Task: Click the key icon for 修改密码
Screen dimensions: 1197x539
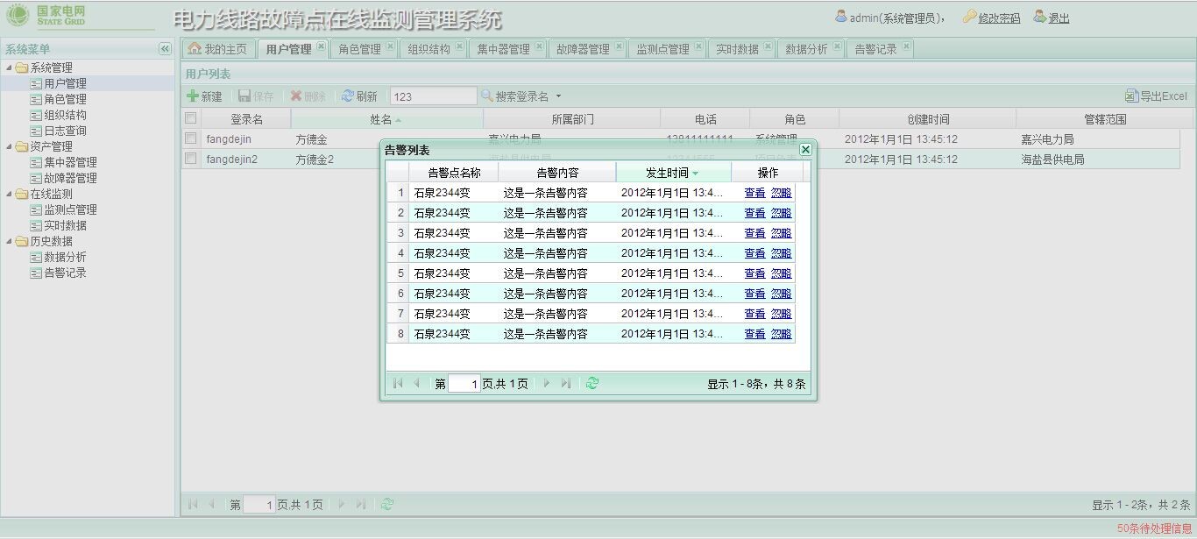Action: 969,17
